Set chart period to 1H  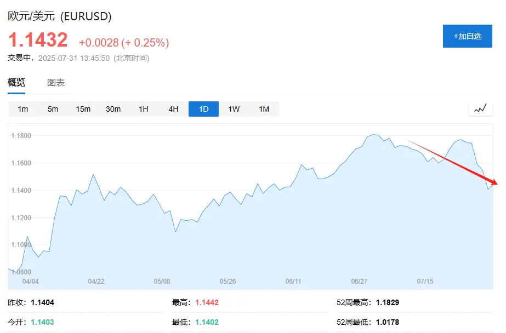[144, 109]
